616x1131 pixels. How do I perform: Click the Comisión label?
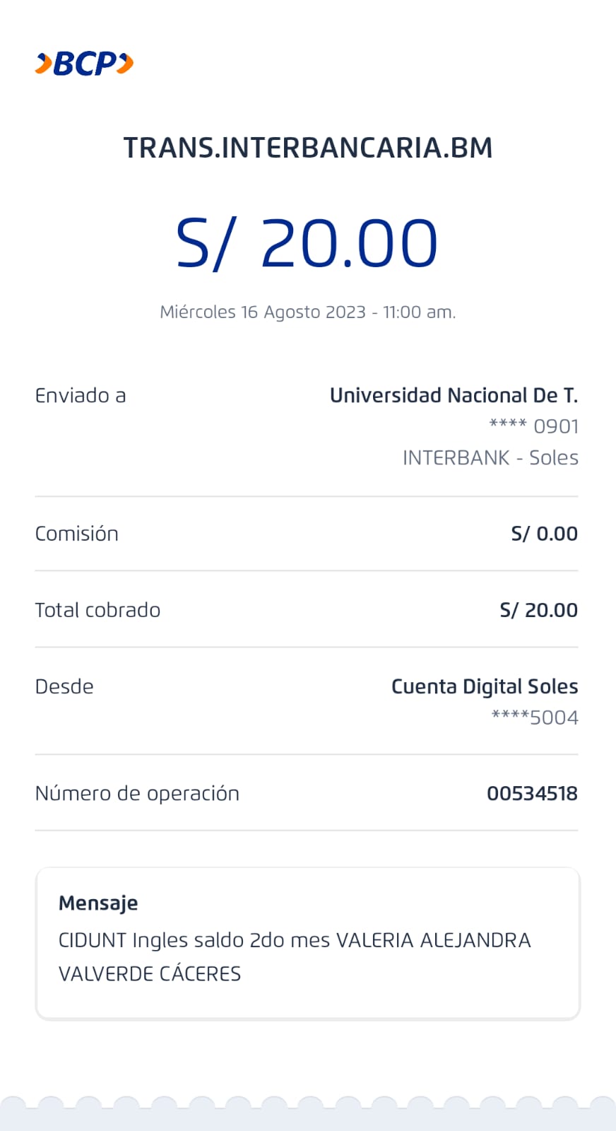pos(77,534)
